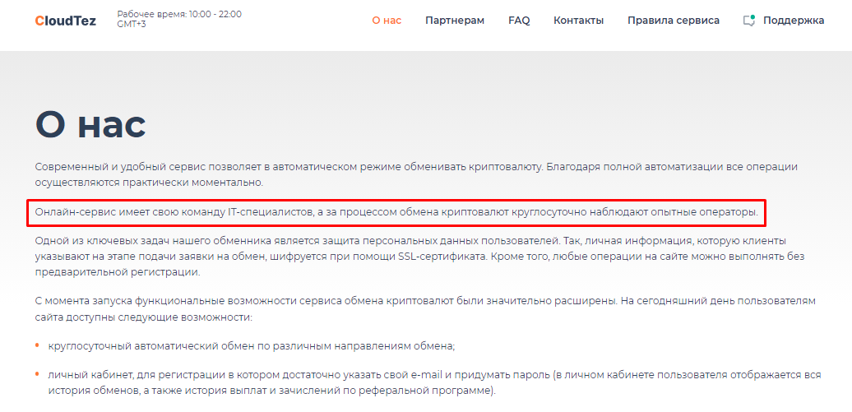This screenshot has width=852, height=412.
Task: Click the Поддержка link
Action: click(x=794, y=21)
